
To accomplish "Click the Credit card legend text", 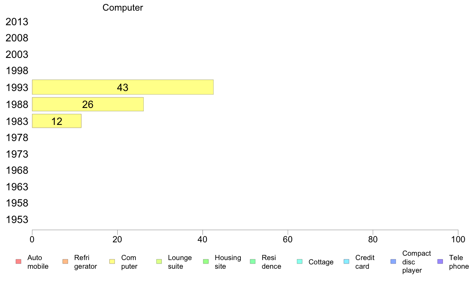I will click(365, 262).
